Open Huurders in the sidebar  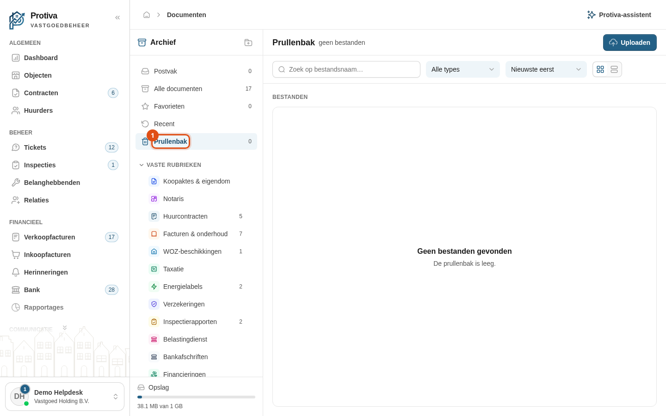(x=65, y=110)
